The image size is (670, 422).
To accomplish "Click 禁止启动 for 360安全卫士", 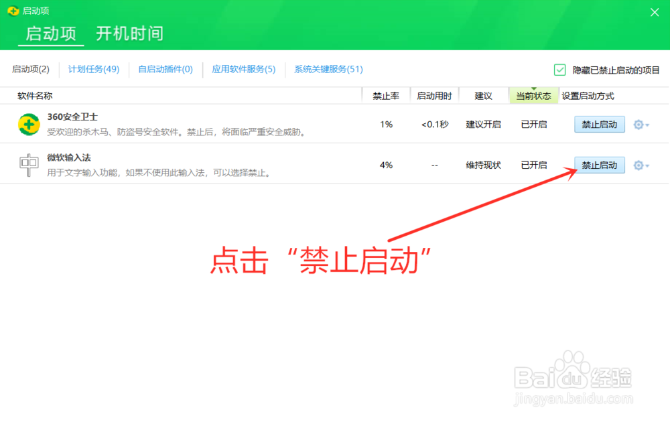I will [600, 125].
